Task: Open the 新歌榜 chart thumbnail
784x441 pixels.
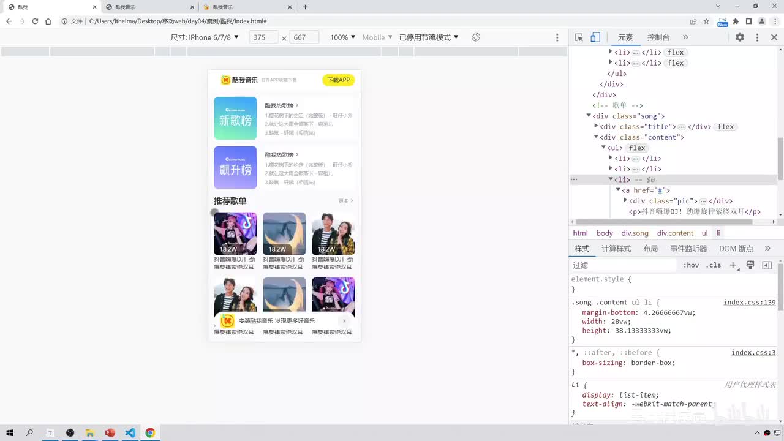Action: pyautogui.click(x=235, y=118)
